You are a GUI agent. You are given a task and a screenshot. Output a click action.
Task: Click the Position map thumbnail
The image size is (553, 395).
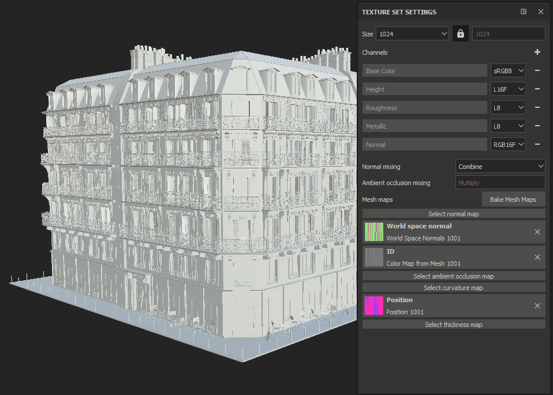pyautogui.click(x=374, y=306)
